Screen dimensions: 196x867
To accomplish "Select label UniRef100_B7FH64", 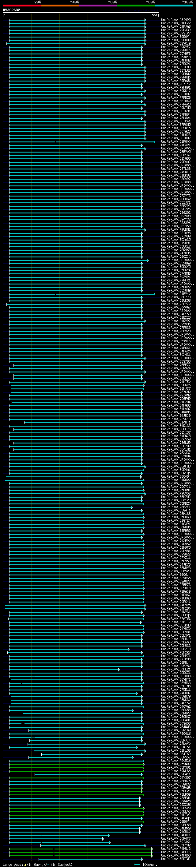I will coord(176,114).
